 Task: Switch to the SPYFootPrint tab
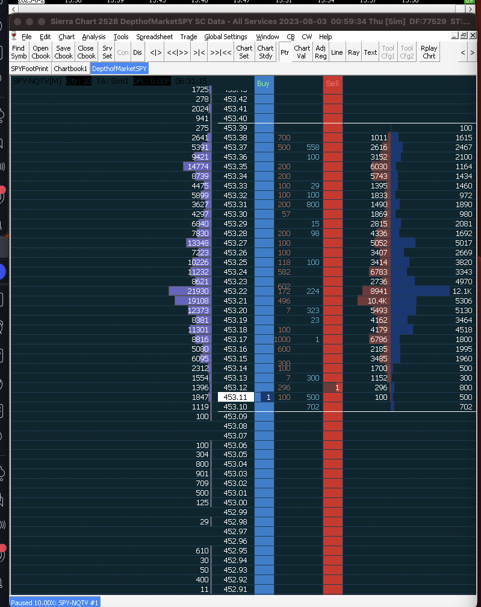29,69
